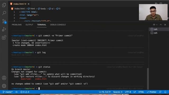This screenshot has height=95, width=169.
Task: Click the 'git log' command text
Action: tap(41, 53)
